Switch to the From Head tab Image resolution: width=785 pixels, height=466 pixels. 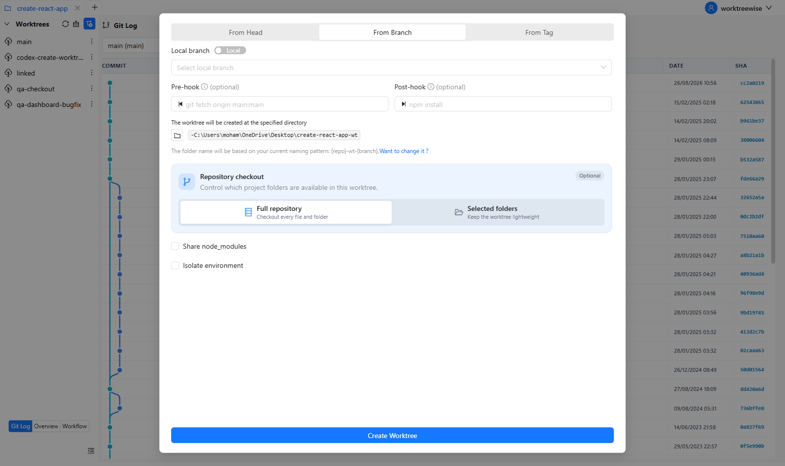pyautogui.click(x=245, y=32)
